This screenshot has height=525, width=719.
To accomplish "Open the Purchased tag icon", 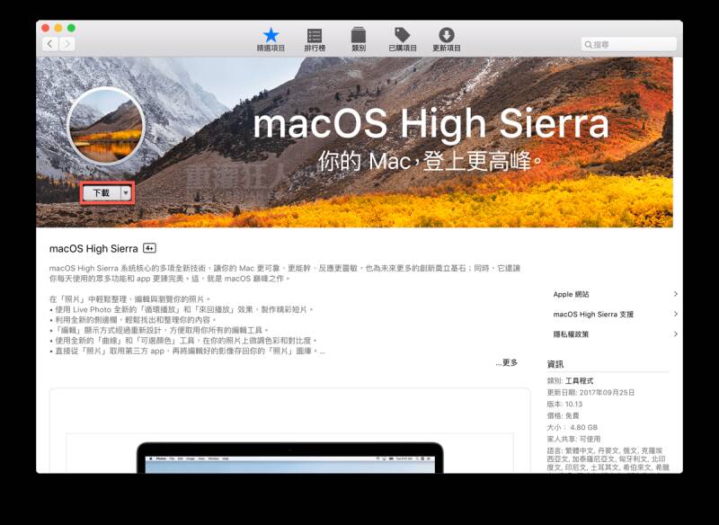I will [402, 35].
